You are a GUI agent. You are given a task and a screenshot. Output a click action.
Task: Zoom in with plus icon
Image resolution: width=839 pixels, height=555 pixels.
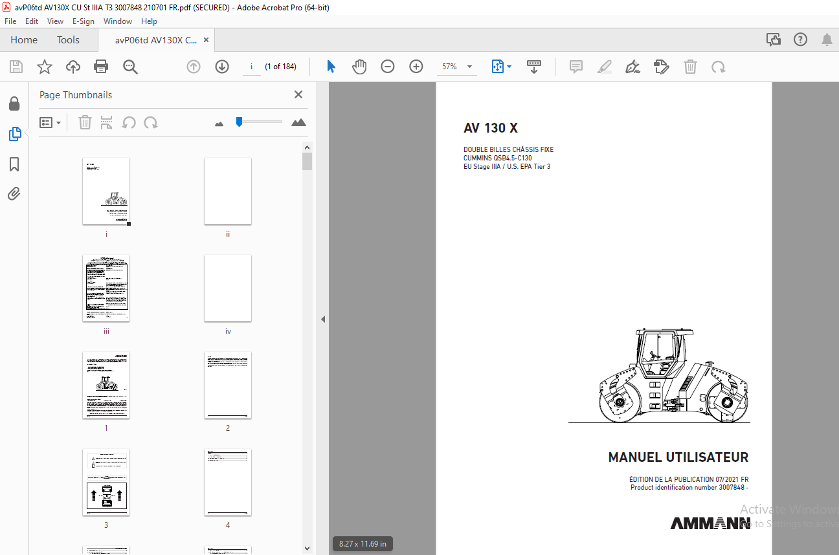416,67
